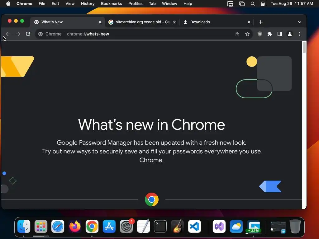Close the site:archive.org search tab
Screen dimensions: 319x239
[x=174, y=22]
